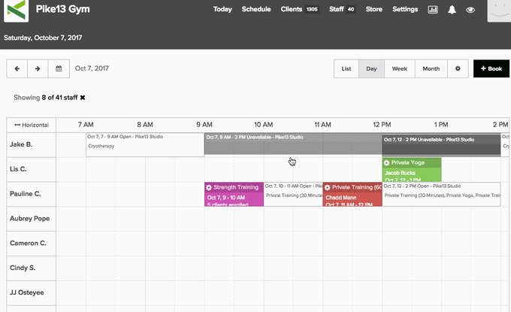The image size is (511, 312).
Task: Open the reports bar chart icon
Action: pos(433,10)
